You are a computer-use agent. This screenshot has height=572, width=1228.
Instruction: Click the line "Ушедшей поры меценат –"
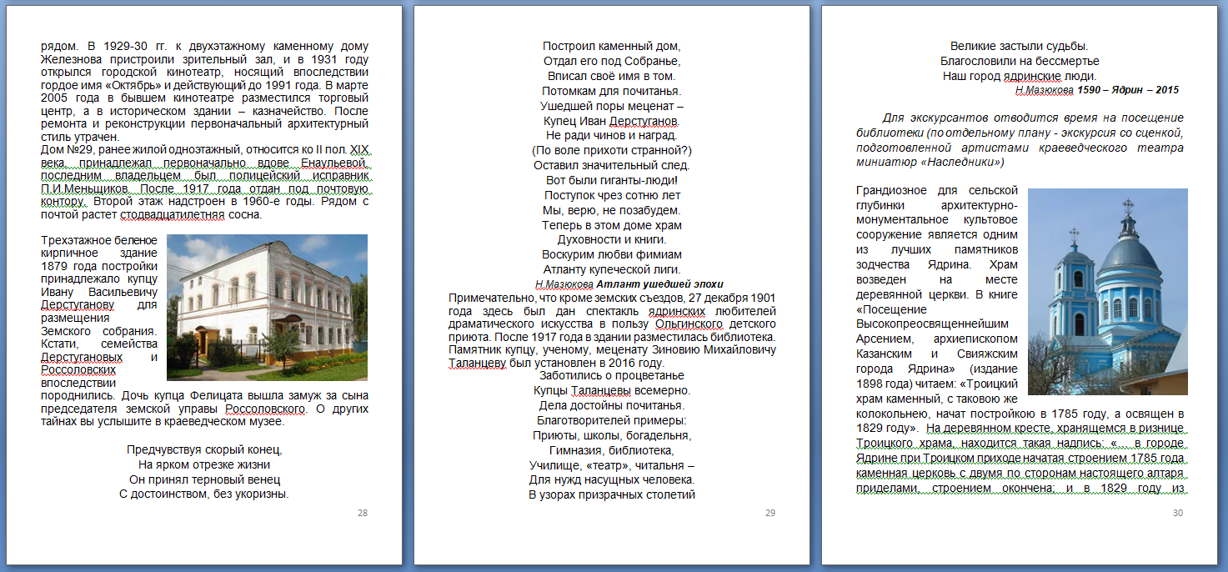click(x=612, y=106)
